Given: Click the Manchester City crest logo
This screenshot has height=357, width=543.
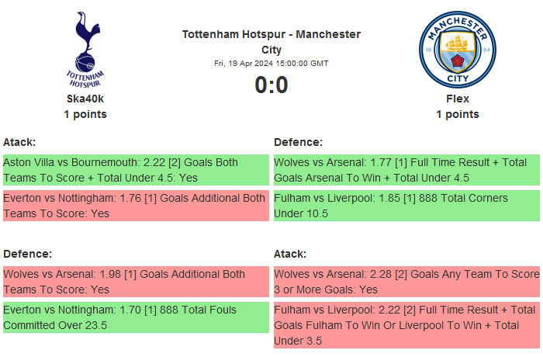Looking at the screenshot, I should [457, 49].
